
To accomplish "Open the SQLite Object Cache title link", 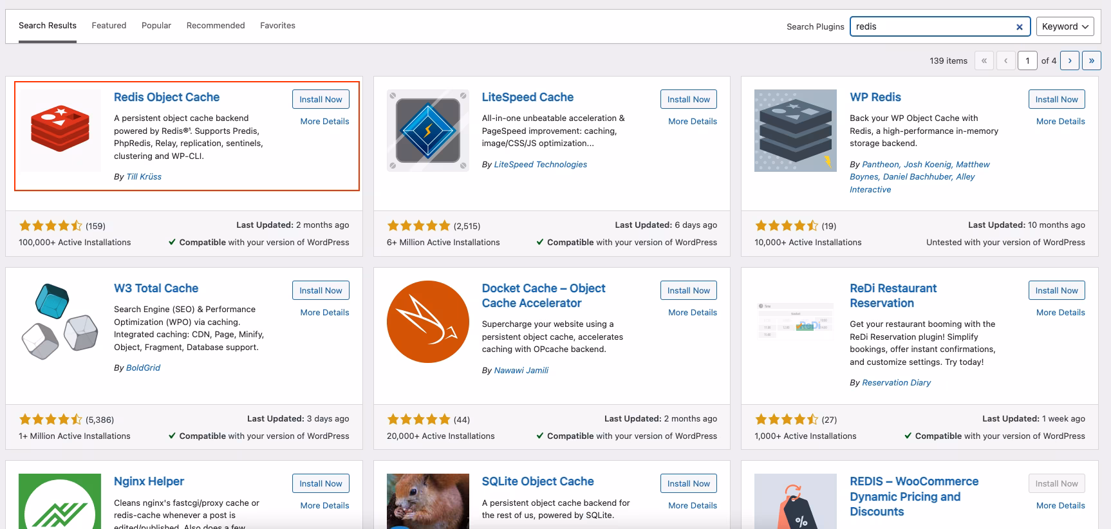I will point(538,481).
